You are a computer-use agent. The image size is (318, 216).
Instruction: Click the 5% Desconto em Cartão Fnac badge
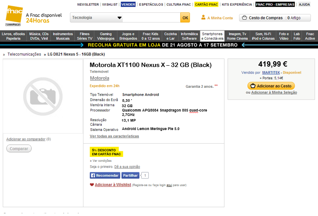(106, 152)
